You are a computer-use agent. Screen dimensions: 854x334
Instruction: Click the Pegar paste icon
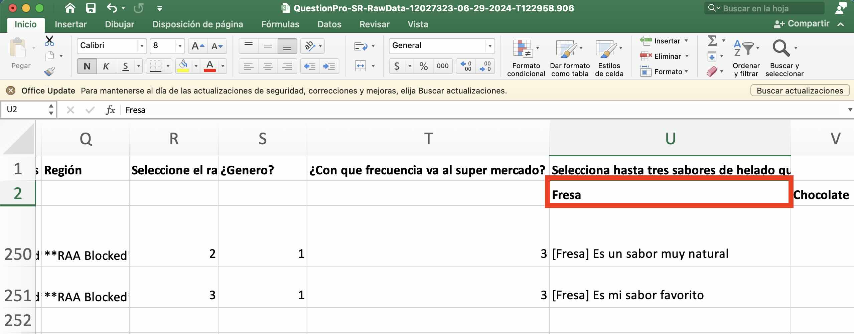(18, 48)
